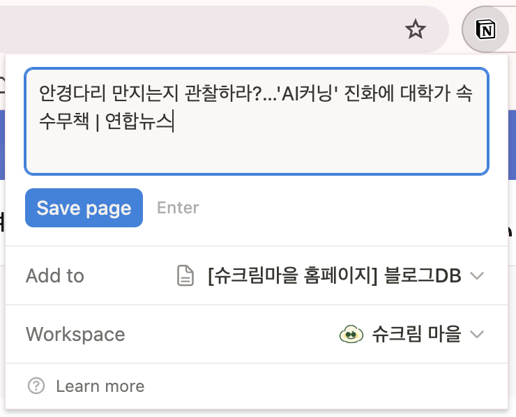Select the Workspace row label

(x=75, y=335)
